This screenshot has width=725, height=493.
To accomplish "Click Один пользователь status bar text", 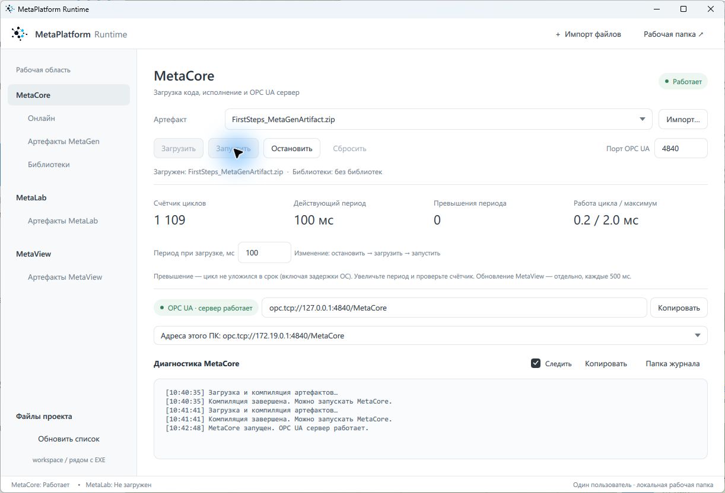I will pyautogui.click(x=643, y=485).
